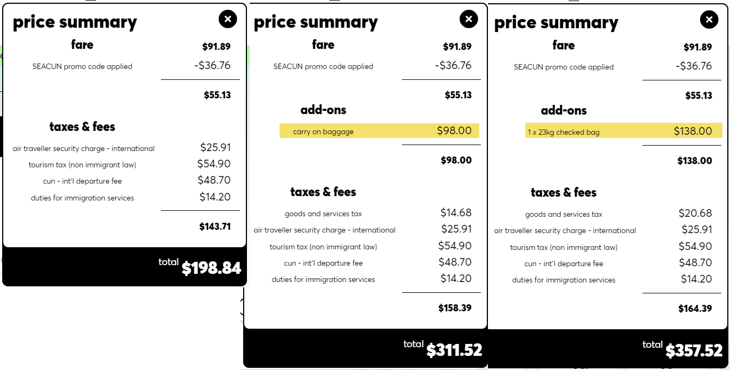This screenshot has height=370, width=730.
Task: Click the bold $138.00 add-ons subtotal
Action: point(695,161)
